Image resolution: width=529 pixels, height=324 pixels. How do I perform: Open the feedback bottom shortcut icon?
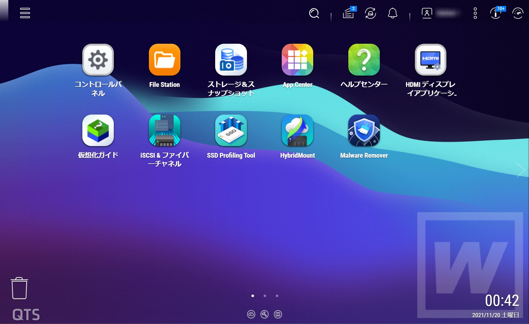(x=278, y=314)
